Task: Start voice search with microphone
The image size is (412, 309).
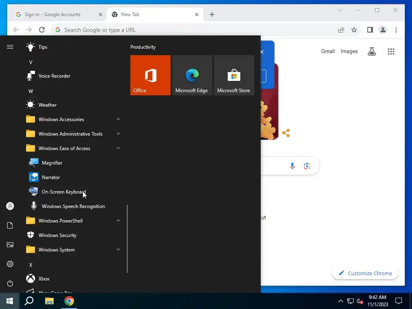Action: coord(292,166)
